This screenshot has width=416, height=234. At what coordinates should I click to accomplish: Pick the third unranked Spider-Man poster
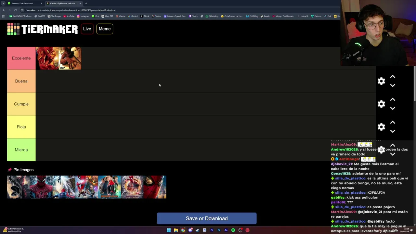(64, 187)
